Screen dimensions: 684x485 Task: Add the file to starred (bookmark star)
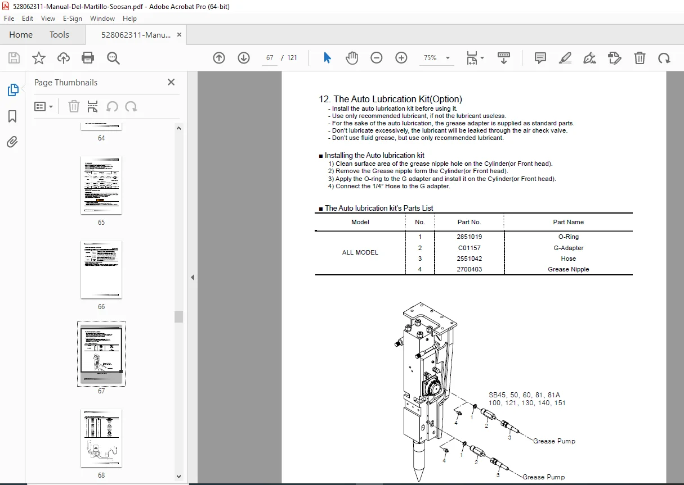39,58
